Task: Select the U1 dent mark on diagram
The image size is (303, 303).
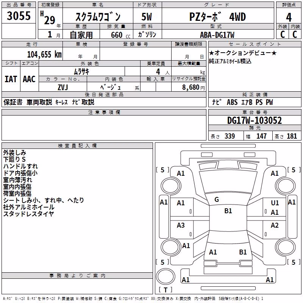Action: coord(275,203)
